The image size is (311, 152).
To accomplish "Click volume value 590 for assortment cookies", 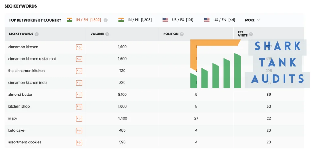I will coord(122,142).
